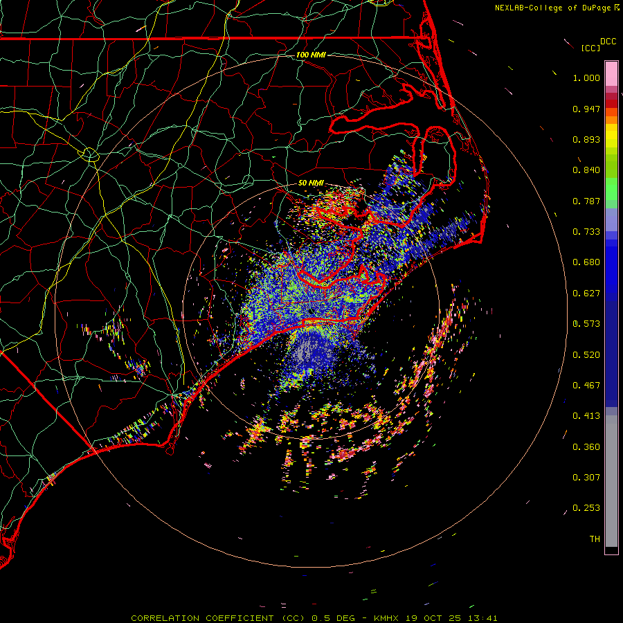Click the 0.413 color scale value
The width and height of the screenshot is (623, 623).
coord(586,416)
